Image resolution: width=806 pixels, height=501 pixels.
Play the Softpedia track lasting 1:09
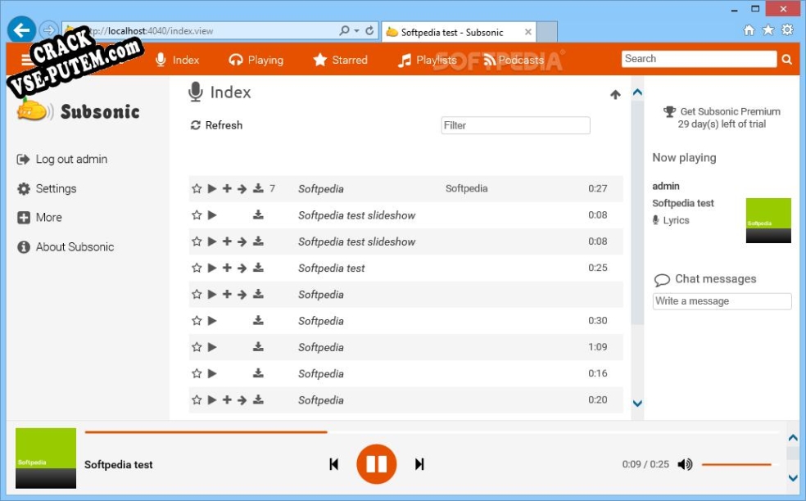click(x=212, y=347)
